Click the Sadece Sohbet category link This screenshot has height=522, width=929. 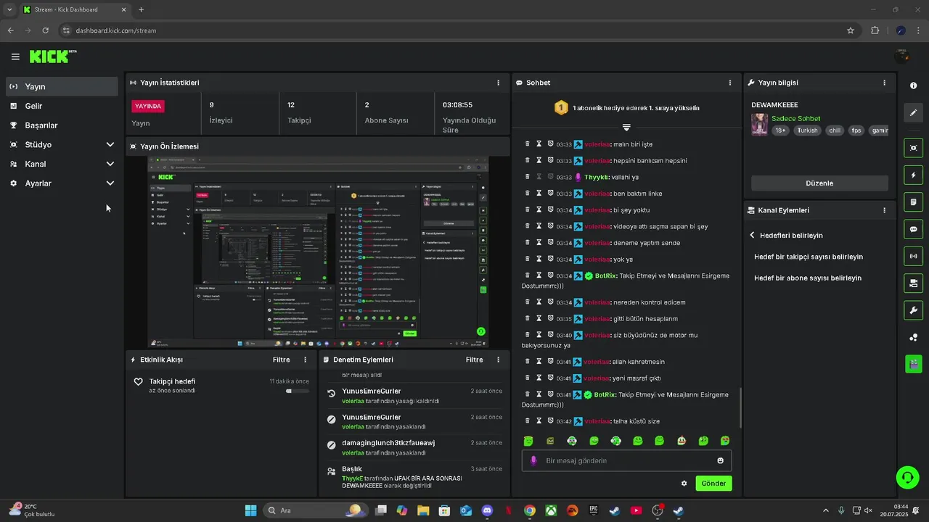[x=796, y=118]
